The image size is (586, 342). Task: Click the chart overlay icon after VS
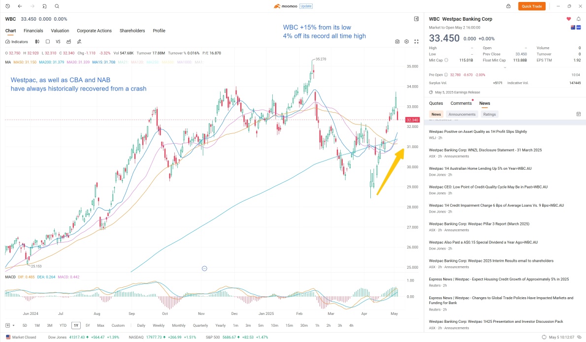[x=68, y=42]
